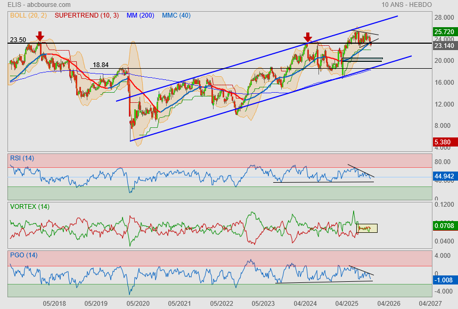The image size is (458, 309).
Task: Click the 4.000 PGO axis label
Action: [443, 256]
